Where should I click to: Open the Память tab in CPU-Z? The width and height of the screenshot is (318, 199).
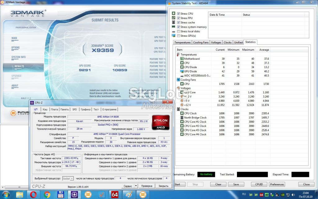[x=65, y=109]
